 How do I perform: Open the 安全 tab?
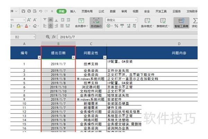tap(147, 11)
